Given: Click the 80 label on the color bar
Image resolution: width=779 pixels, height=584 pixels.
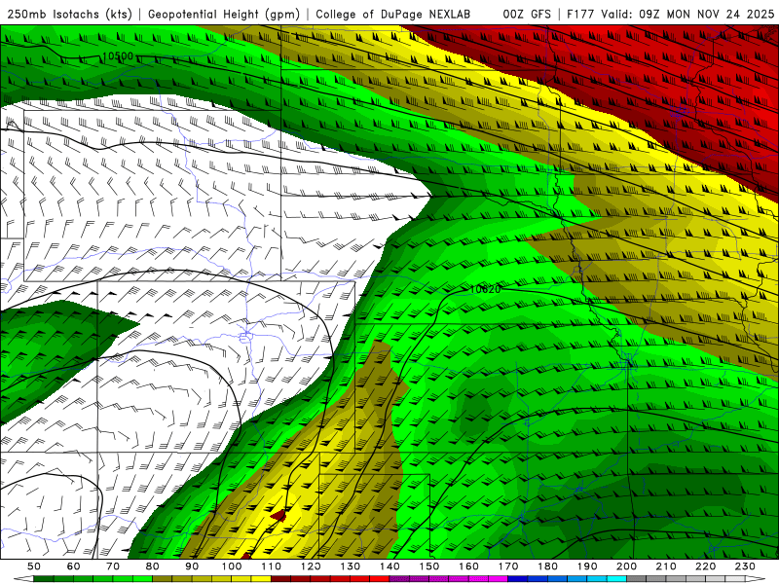Looking at the screenshot, I should (x=153, y=566).
